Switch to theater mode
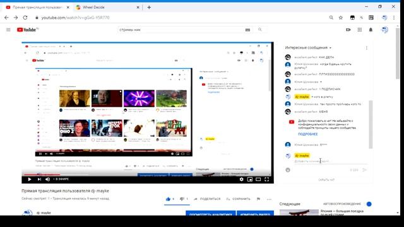Viewport: 404px width, 227px height. [x=258, y=179]
